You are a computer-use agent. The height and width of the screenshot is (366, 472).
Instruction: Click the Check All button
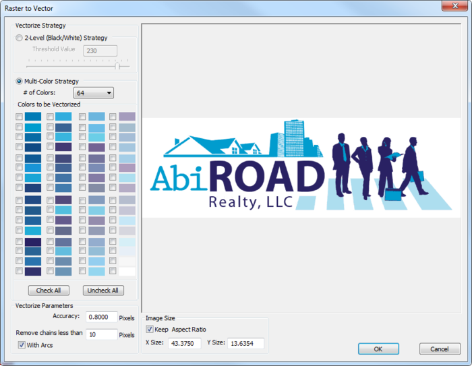point(49,291)
